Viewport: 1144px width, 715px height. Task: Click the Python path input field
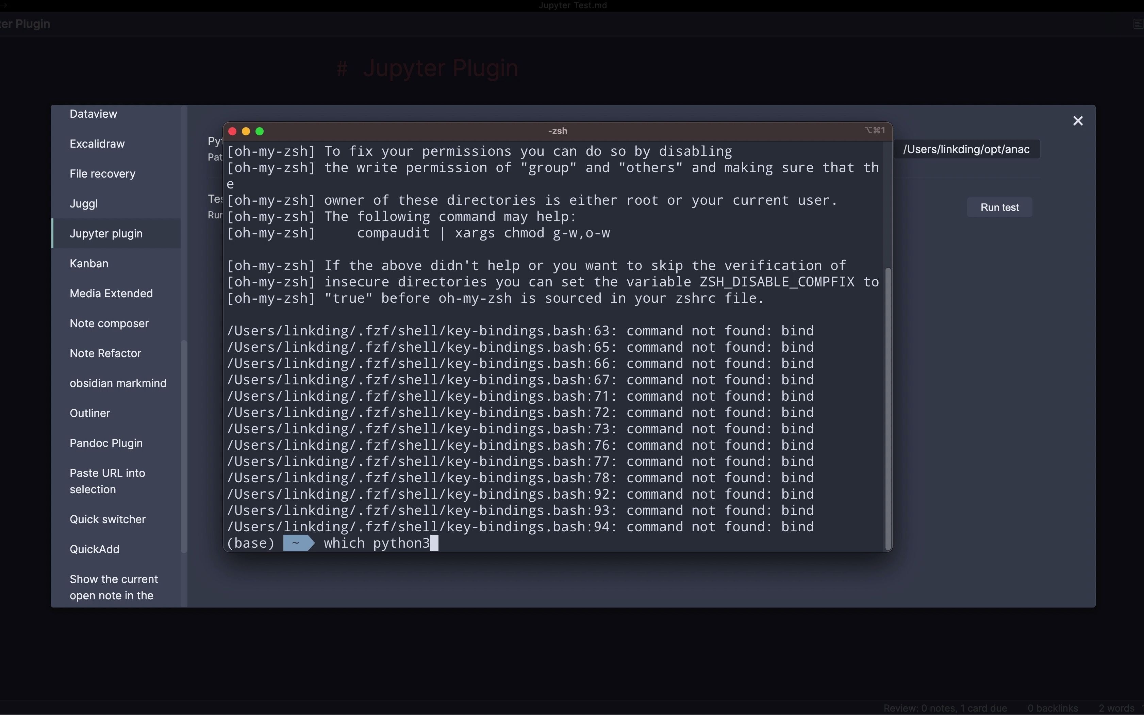tap(967, 149)
